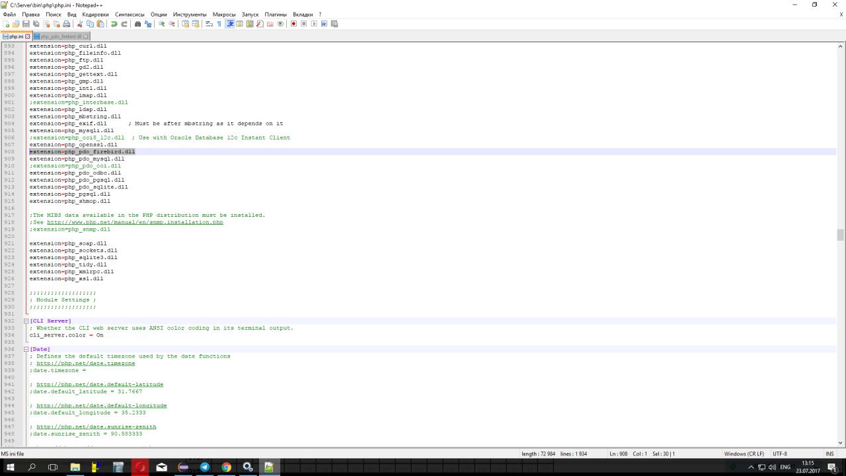Image resolution: width=846 pixels, height=476 pixels.
Task: Open Telegram from the taskbar
Action: (205, 467)
